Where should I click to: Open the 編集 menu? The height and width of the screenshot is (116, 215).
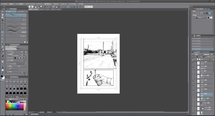point(11,4)
